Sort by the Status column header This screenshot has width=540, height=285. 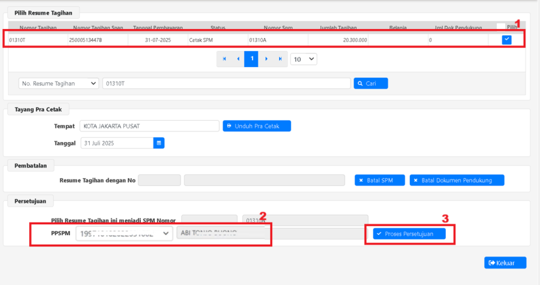(x=217, y=28)
